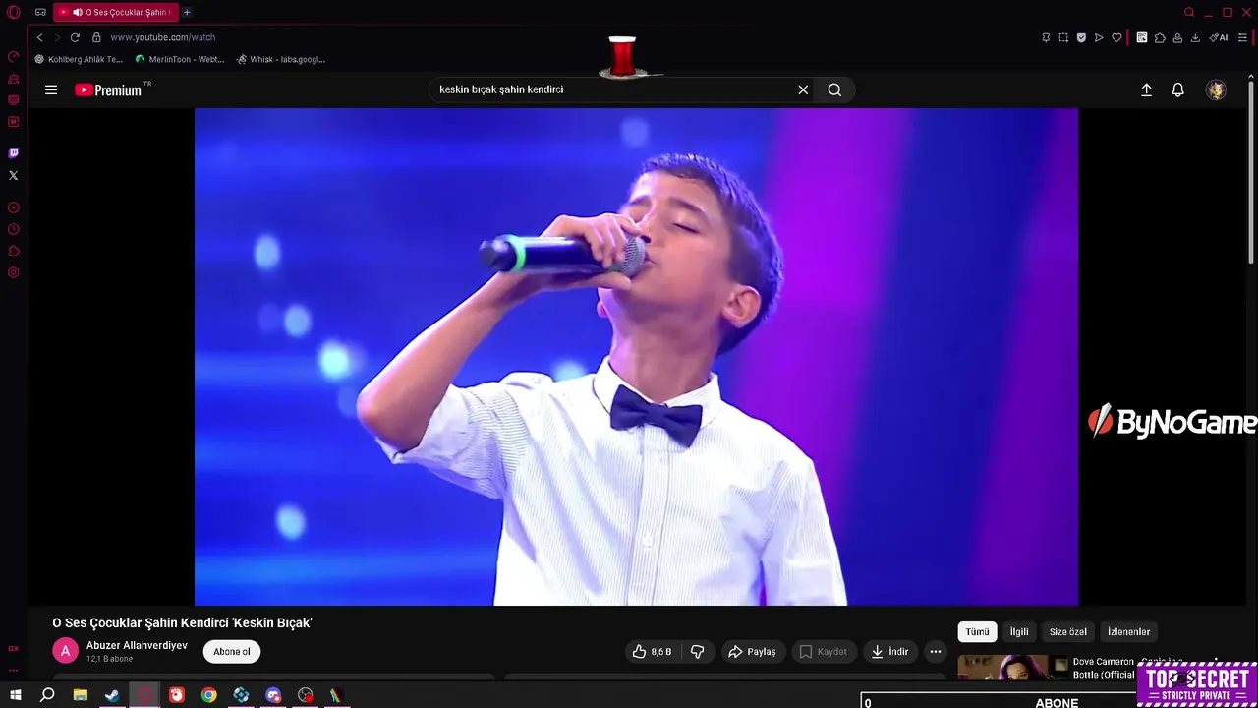The height and width of the screenshot is (708, 1258).
Task: Open the Windows Start menu
Action: pos(16,695)
